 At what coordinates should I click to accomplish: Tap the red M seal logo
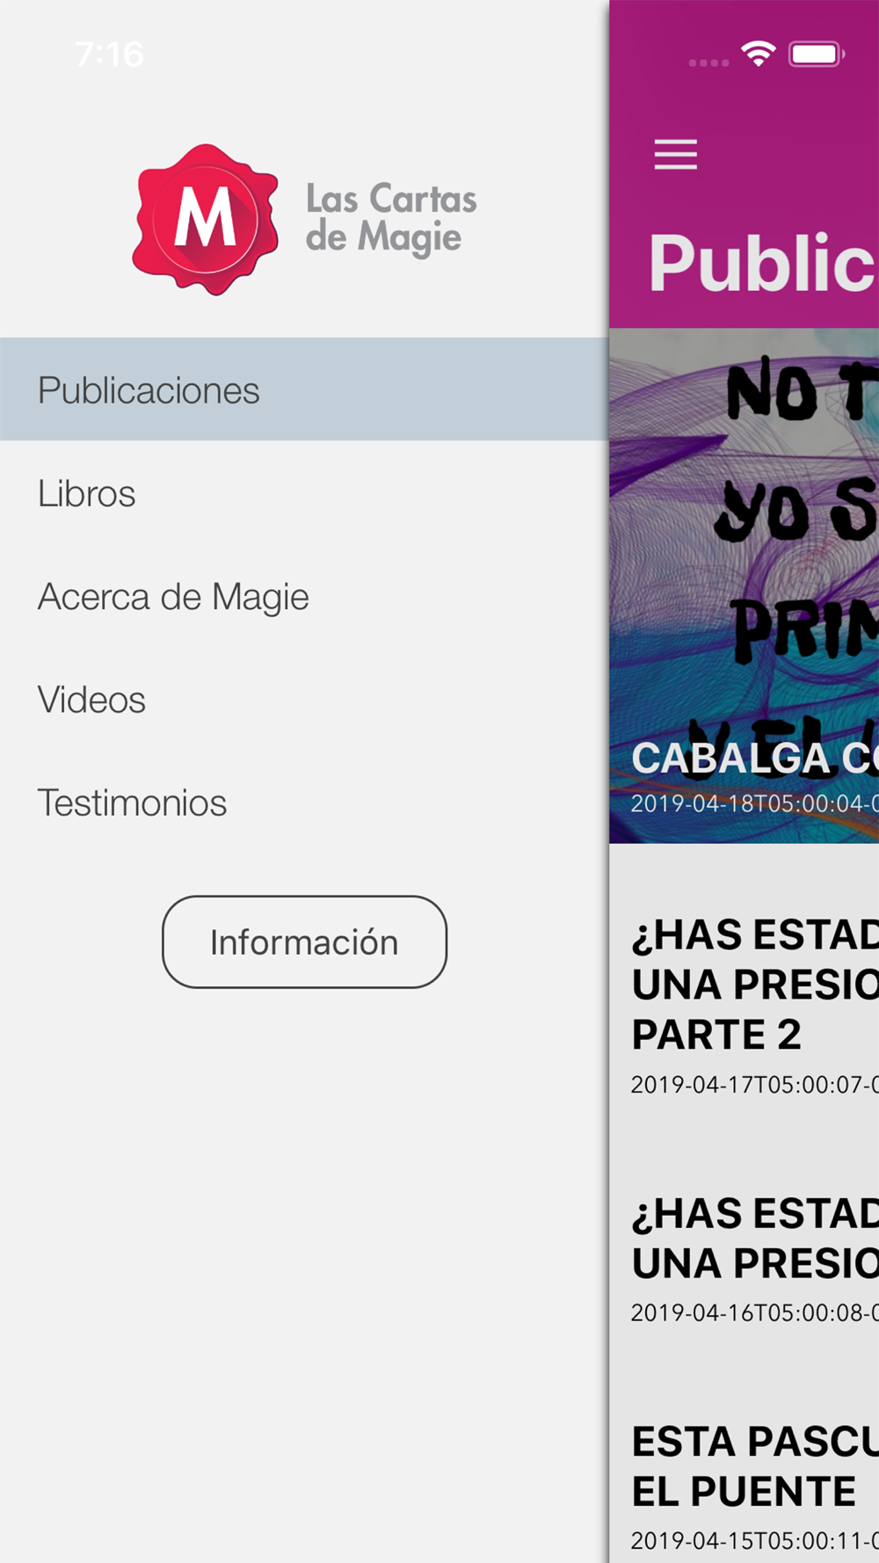pos(206,219)
